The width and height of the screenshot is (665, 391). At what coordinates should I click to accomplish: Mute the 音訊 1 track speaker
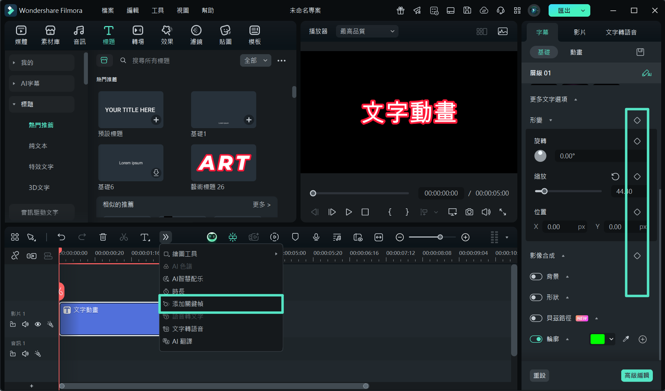[x=25, y=353]
